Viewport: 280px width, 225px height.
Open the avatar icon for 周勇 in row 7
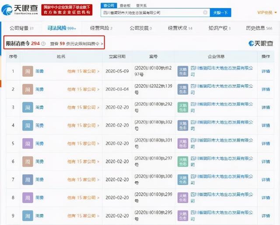pyautogui.click(x=28, y=180)
